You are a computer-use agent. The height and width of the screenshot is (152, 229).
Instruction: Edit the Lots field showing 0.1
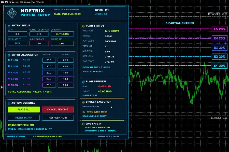pos(17,34)
